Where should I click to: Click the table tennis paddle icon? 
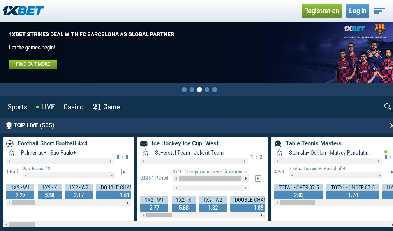pyautogui.click(x=278, y=144)
